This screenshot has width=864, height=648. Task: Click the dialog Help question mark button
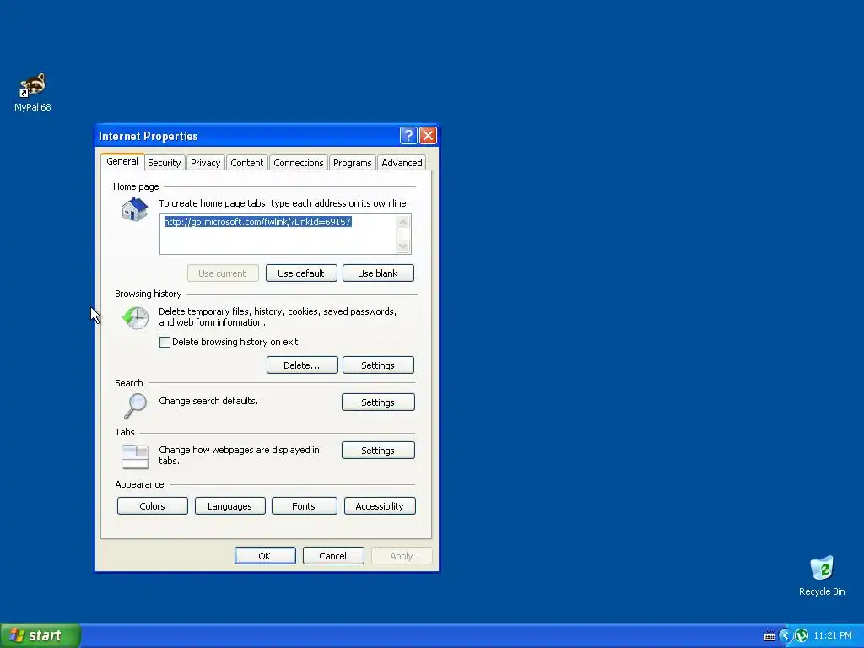408,136
